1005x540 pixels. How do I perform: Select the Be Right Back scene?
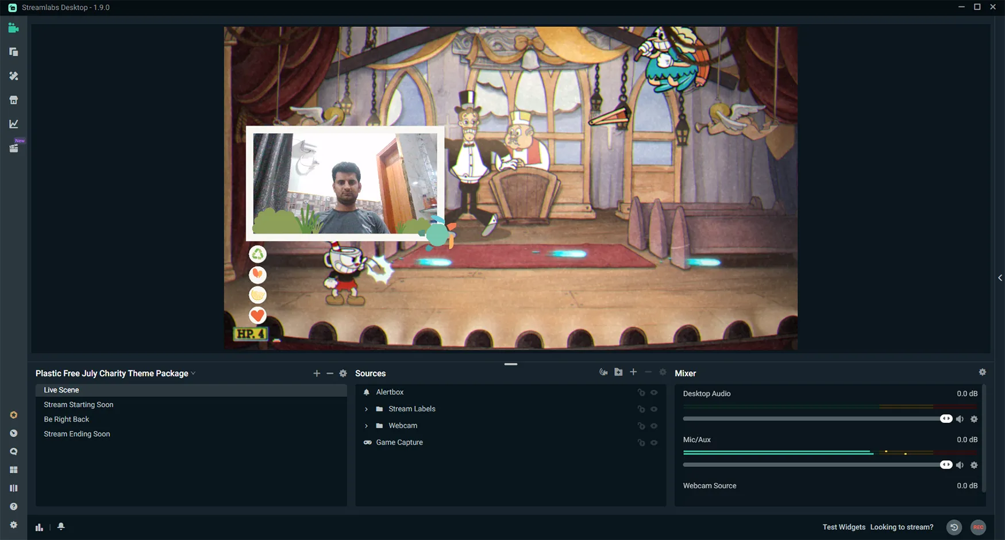[66, 419]
